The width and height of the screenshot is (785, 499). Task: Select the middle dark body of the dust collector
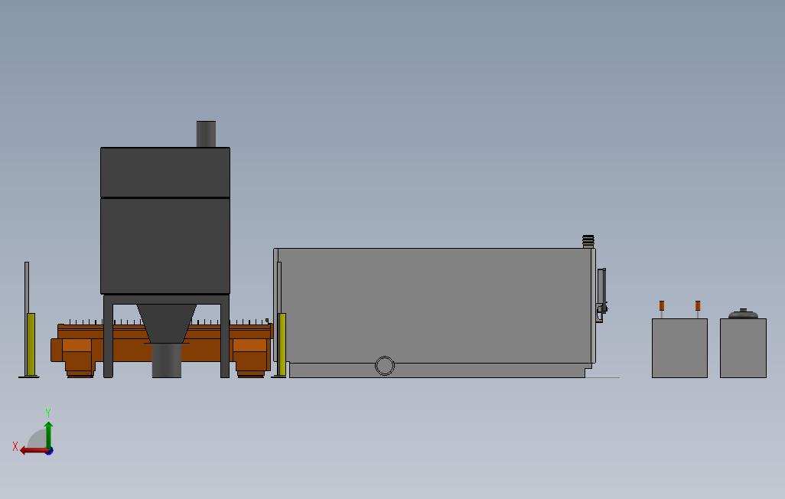click(165, 246)
